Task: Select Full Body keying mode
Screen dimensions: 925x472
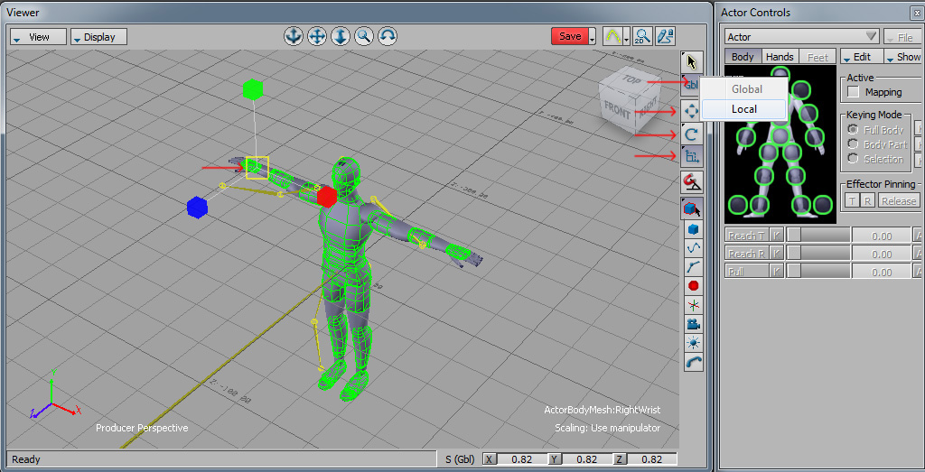Action: [853, 130]
